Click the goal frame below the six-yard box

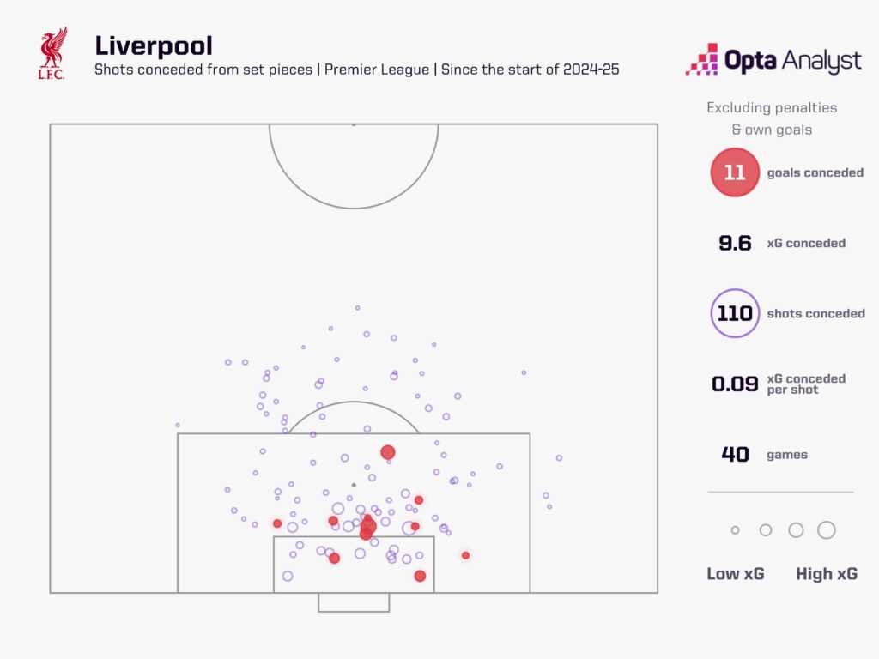[x=354, y=602]
